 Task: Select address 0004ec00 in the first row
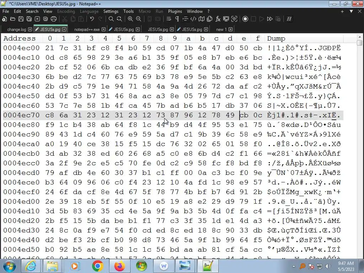coord(21,48)
